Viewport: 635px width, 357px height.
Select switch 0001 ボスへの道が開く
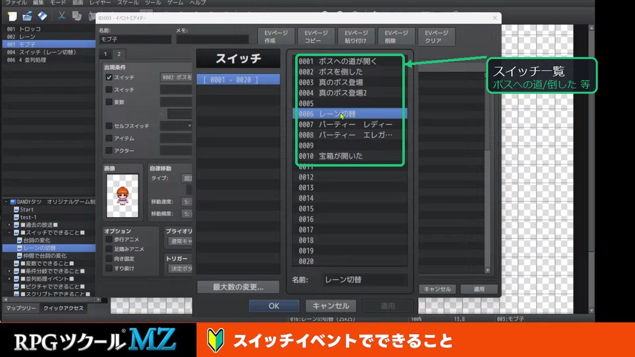350,61
